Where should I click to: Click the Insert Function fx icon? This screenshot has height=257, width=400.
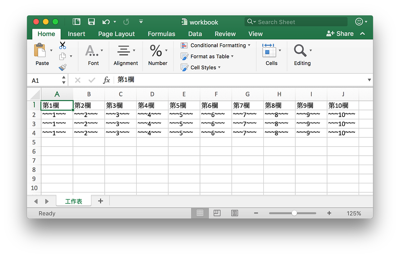pos(106,80)
